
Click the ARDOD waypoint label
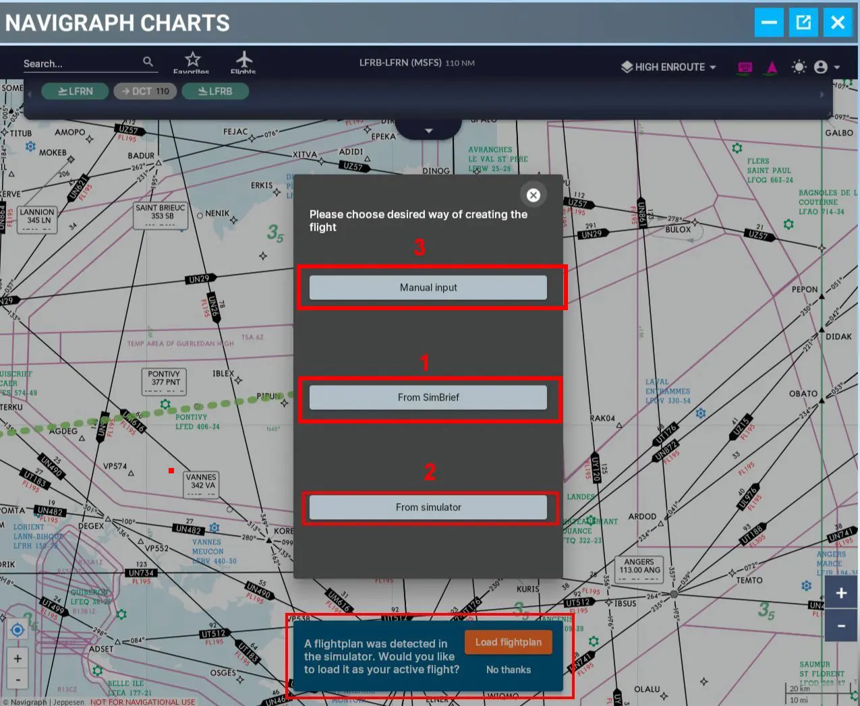pos(642,517)
